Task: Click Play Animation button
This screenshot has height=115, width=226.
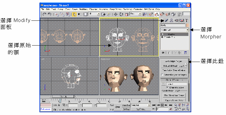Action: [x=162, y=105]
